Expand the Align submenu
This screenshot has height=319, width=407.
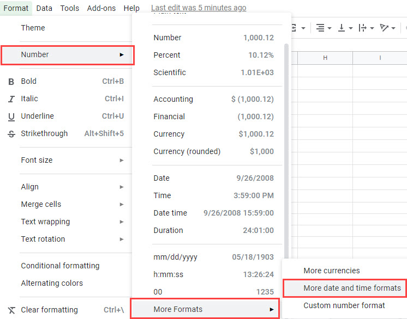[73, 187]
